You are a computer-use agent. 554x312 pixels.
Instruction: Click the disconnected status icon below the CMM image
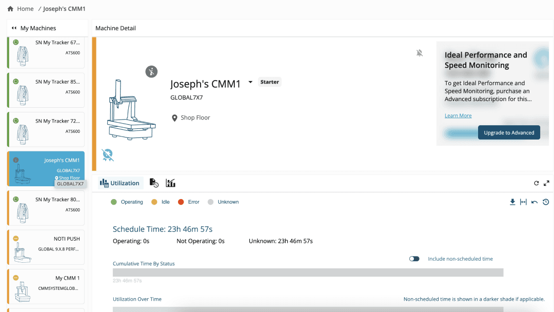point(108,155)
